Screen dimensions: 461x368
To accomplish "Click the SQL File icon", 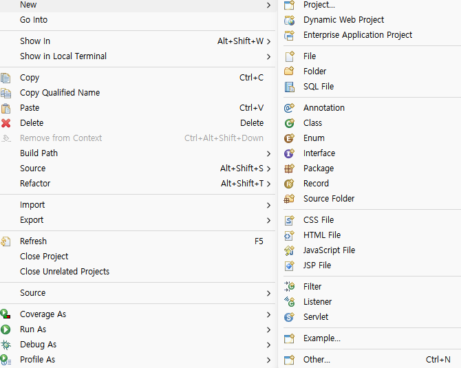I will pos(289,87).
